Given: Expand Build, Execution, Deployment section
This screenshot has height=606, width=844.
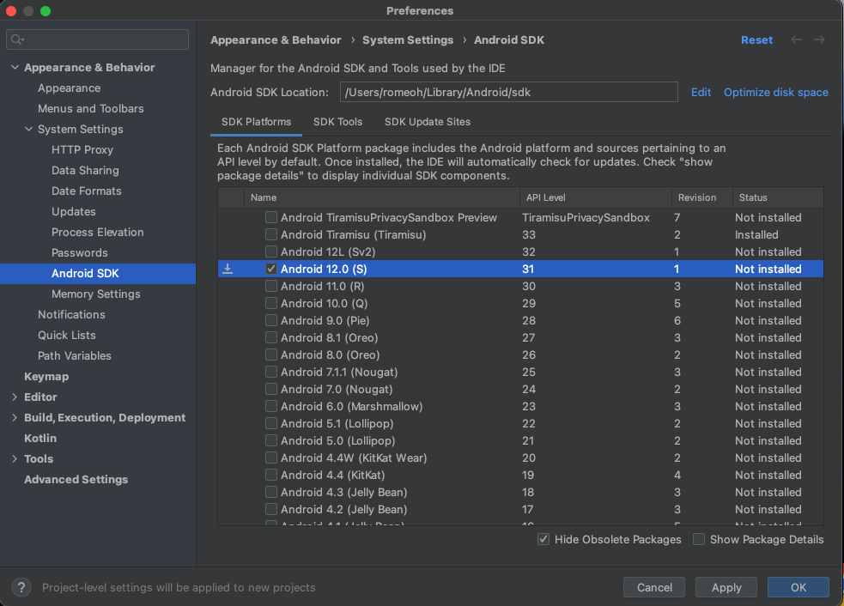Looking at the screenshot, I should pos(15,418).
